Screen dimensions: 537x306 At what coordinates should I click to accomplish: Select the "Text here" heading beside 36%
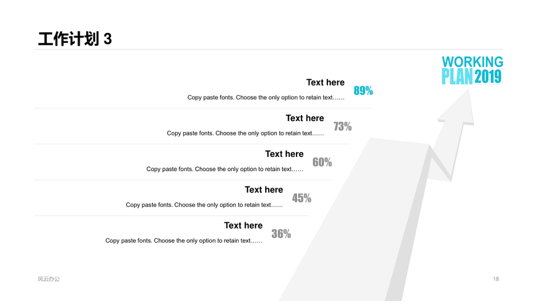click(243, 226)
